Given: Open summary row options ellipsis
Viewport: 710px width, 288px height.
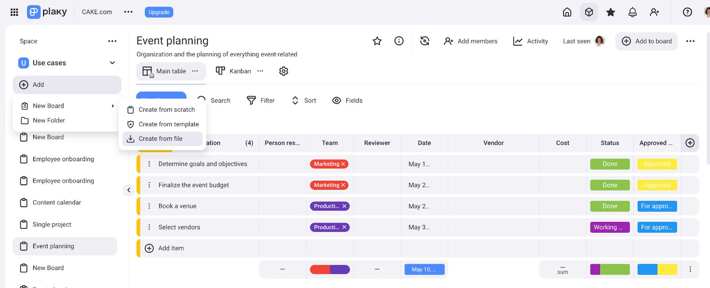Looking at the screenshot, I should (690, 269).
